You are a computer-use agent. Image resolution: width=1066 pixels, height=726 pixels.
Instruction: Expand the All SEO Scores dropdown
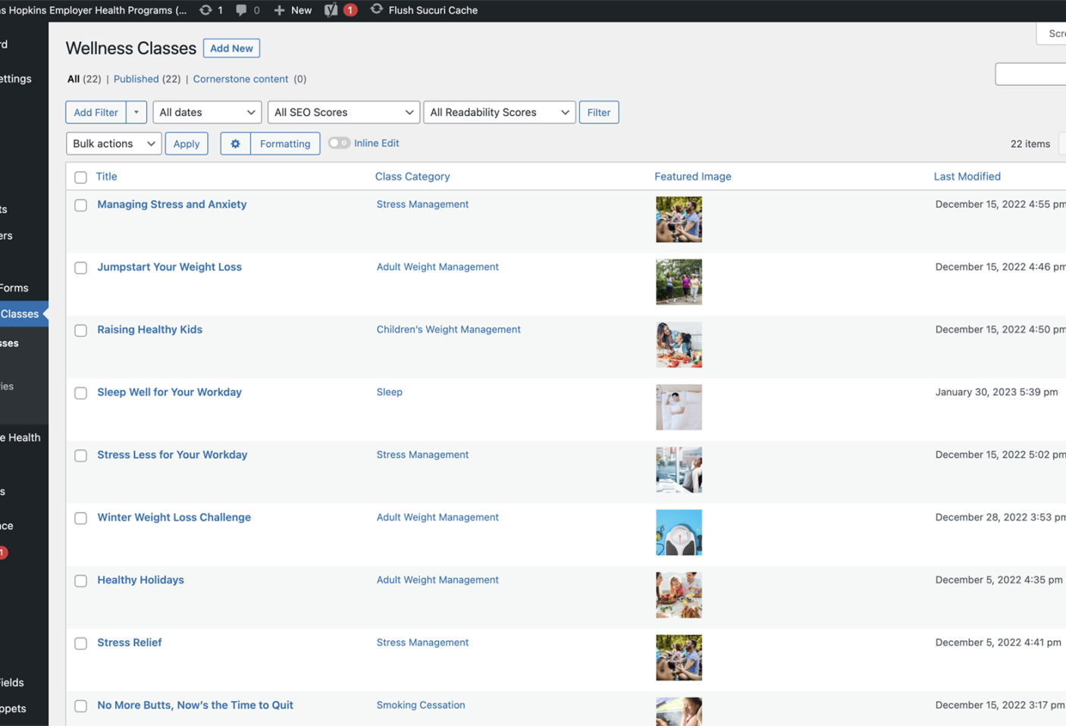tap(343, 112)
